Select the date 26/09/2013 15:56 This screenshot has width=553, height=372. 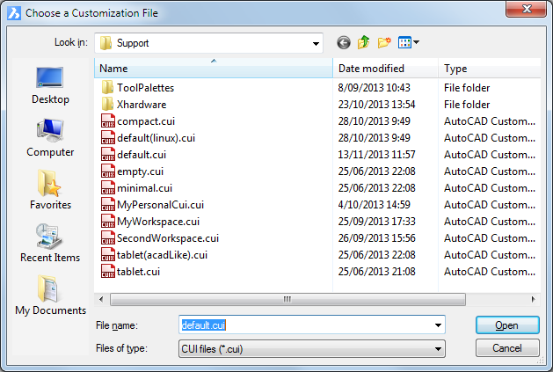click(376, 238)
